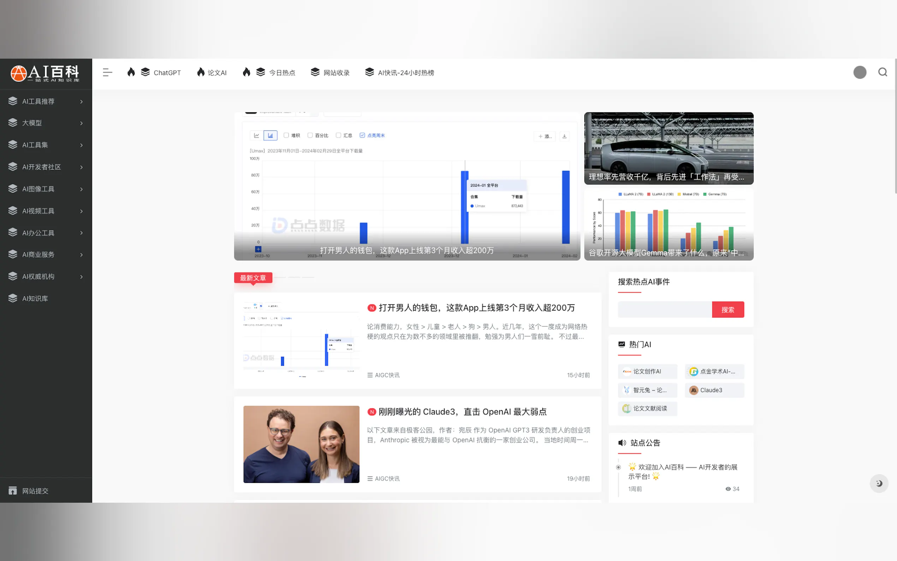
Task: Open 网站提交 at sidebar bottom
Action: [x=35, y=490]
